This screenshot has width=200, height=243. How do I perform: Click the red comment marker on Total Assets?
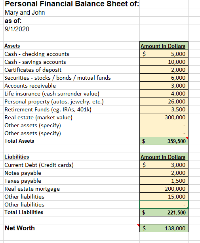[x=187, y=138]
